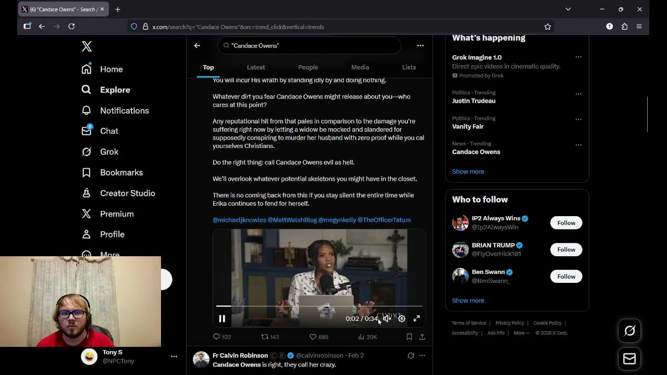Seek on the video progress bar
This screenshot has height=375, width=667.
tap(319, 306)
